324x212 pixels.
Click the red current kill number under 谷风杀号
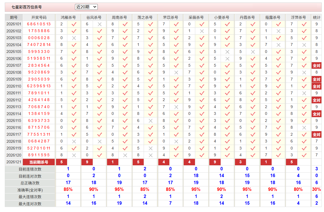click(x=87, y=162)
